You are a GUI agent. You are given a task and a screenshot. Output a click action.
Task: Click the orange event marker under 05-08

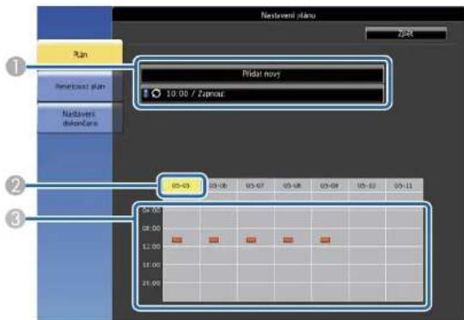pyautogui.click(x=288, y=239)
